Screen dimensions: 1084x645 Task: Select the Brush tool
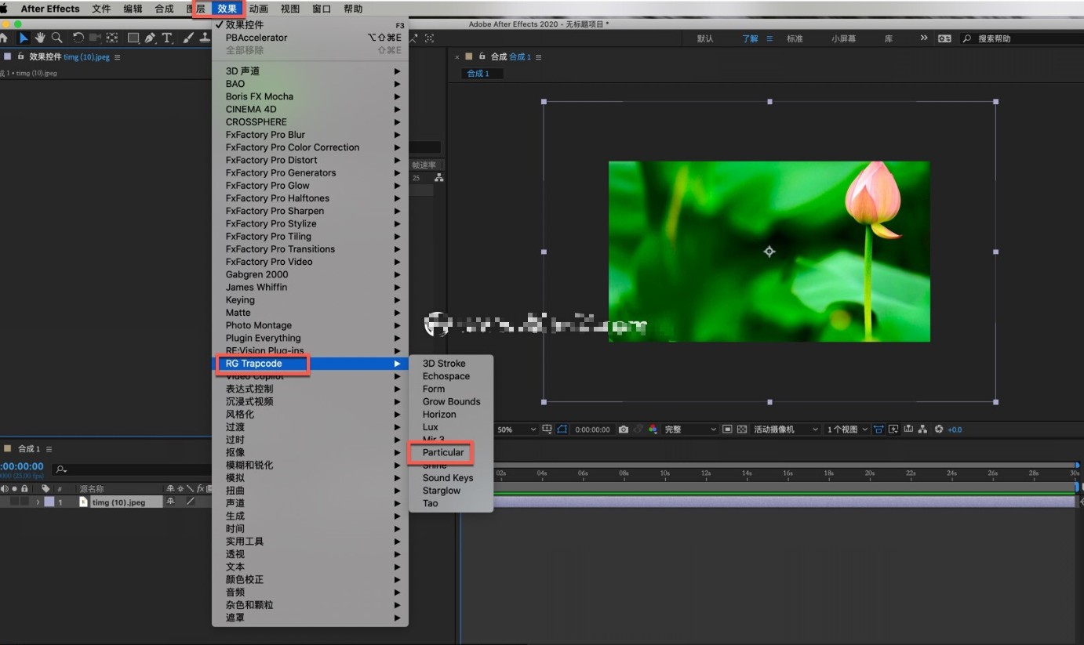[x=188, y=38]
